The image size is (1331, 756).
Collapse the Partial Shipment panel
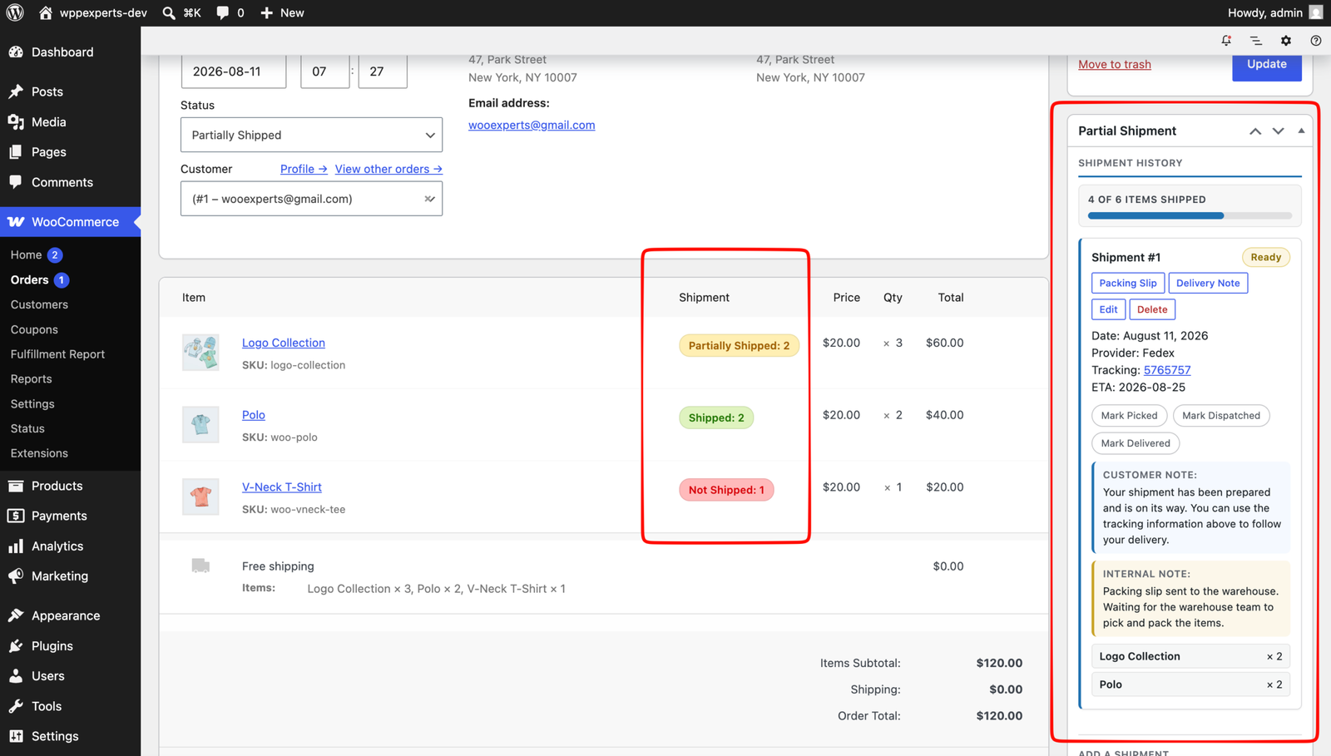(x=1301, y=131)
